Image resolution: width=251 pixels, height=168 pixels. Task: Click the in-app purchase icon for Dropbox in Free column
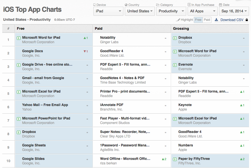coord(19,132)
